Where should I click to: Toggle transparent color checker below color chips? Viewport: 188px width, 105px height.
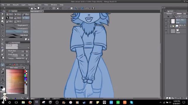click(3, 92)
